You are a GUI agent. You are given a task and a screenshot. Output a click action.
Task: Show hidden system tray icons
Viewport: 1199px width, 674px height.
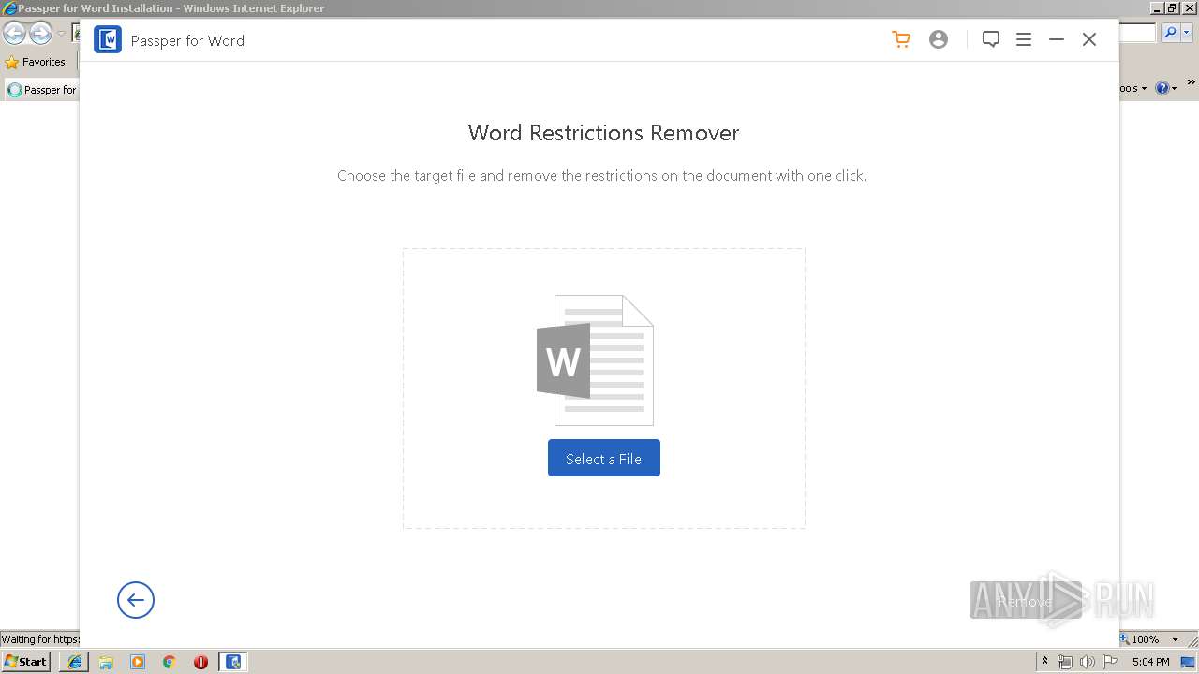tap(1044, 661)
